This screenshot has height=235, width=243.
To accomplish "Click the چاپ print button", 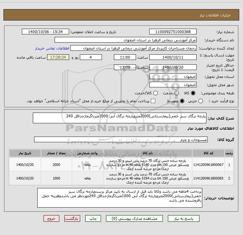I will (x=93, y=219).
